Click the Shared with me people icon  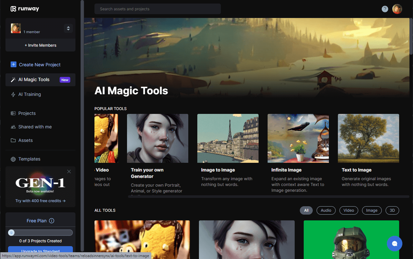pos(13,127)
